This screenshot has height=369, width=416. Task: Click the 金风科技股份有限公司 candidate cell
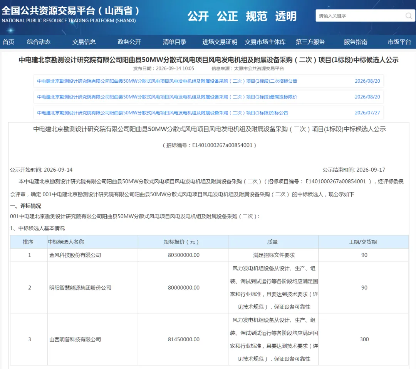click(x=92, y=255)
